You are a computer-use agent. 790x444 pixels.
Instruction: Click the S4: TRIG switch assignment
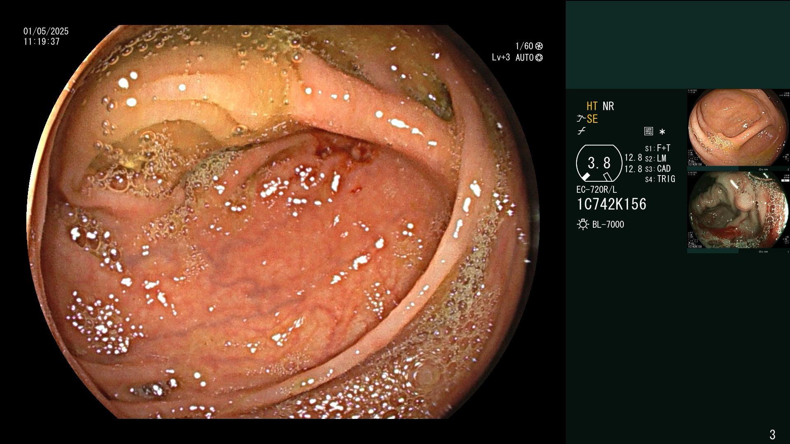pyautogui.click(x=660, y=179)
